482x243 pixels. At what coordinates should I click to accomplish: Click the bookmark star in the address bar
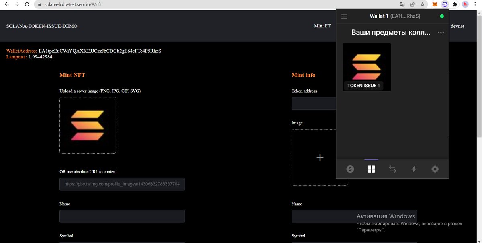pyautogui.click(x=422, y=4)
